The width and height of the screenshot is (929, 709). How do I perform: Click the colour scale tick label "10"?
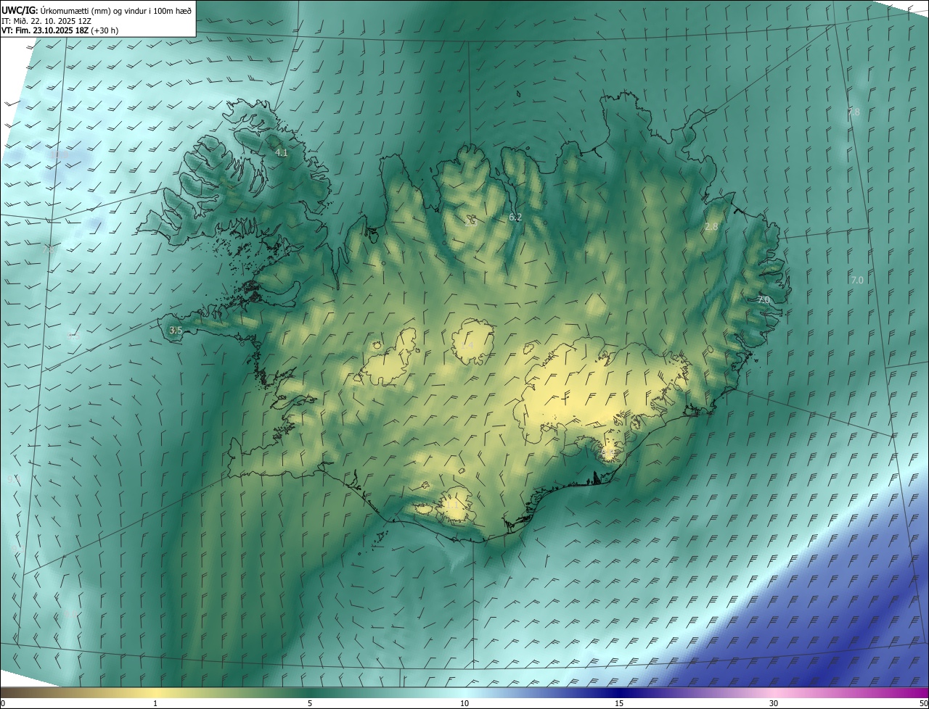(x=464, y=703)
